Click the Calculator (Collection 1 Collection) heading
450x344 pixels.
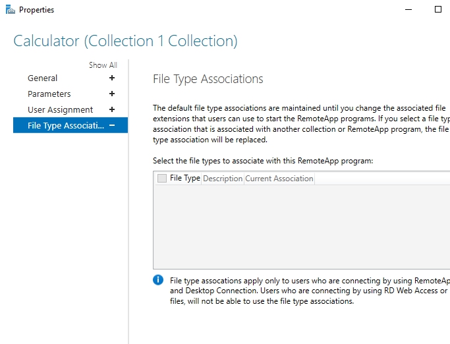coord(125,41)
